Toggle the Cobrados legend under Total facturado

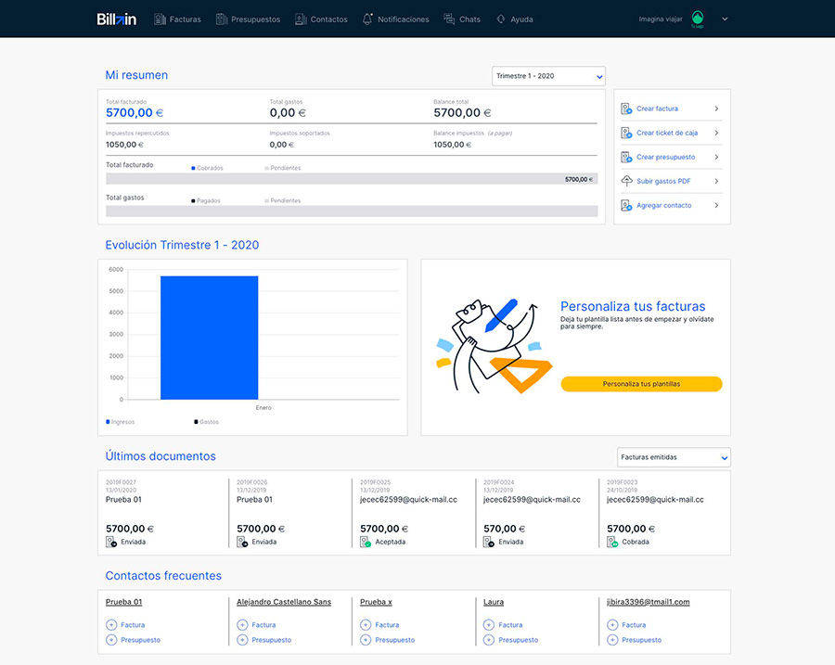pos(210,168)
